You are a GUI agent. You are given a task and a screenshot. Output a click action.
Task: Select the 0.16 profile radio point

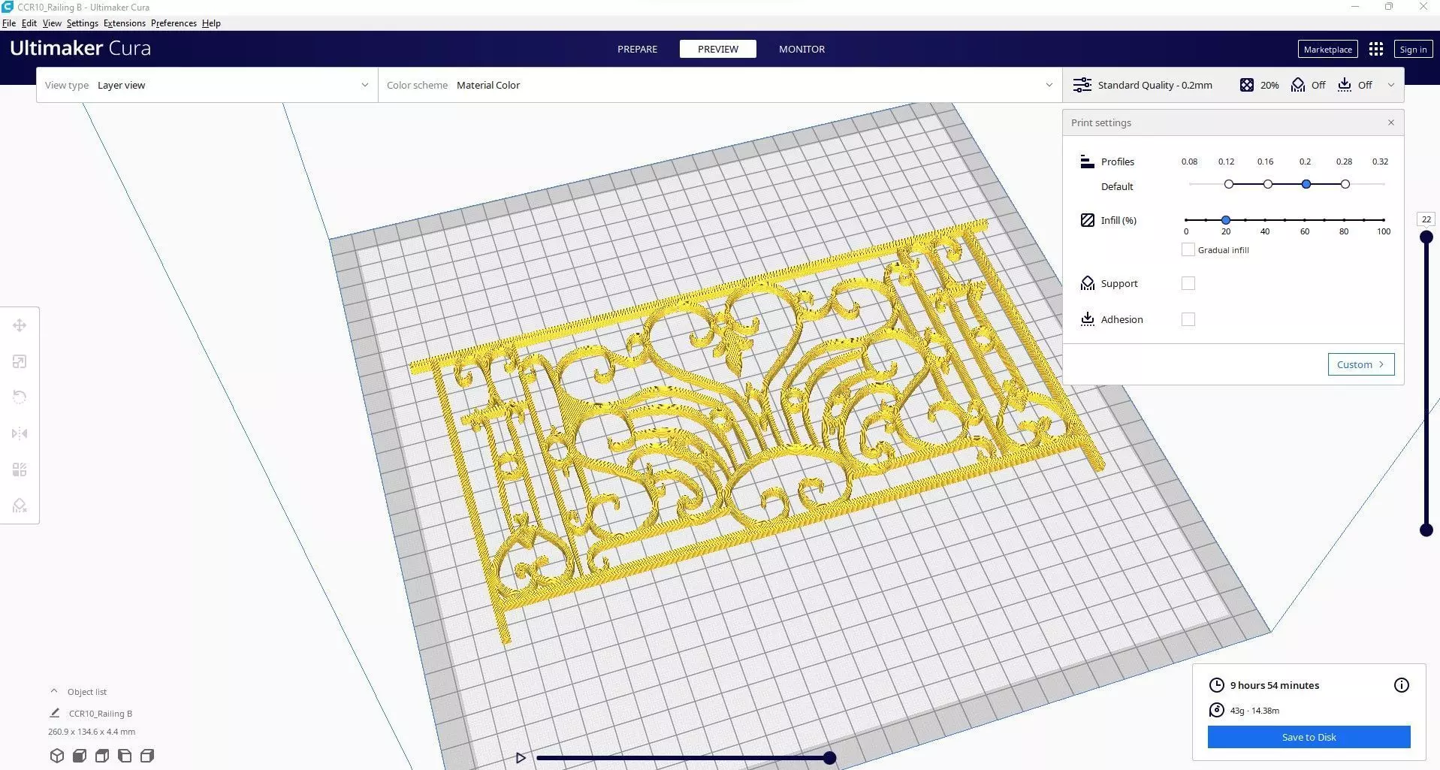[1268, 184]
